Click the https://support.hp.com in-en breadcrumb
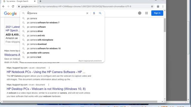The height and width of the screenshot is (107, 191). pos(26,85)
